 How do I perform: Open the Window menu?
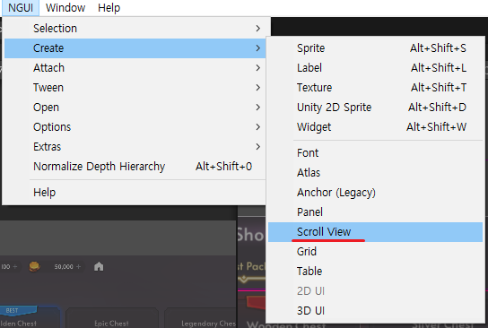coord(65,8)
